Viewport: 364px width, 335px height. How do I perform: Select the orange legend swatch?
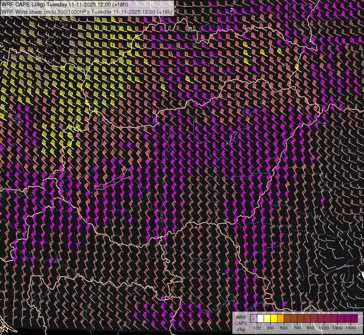(280, 318)
